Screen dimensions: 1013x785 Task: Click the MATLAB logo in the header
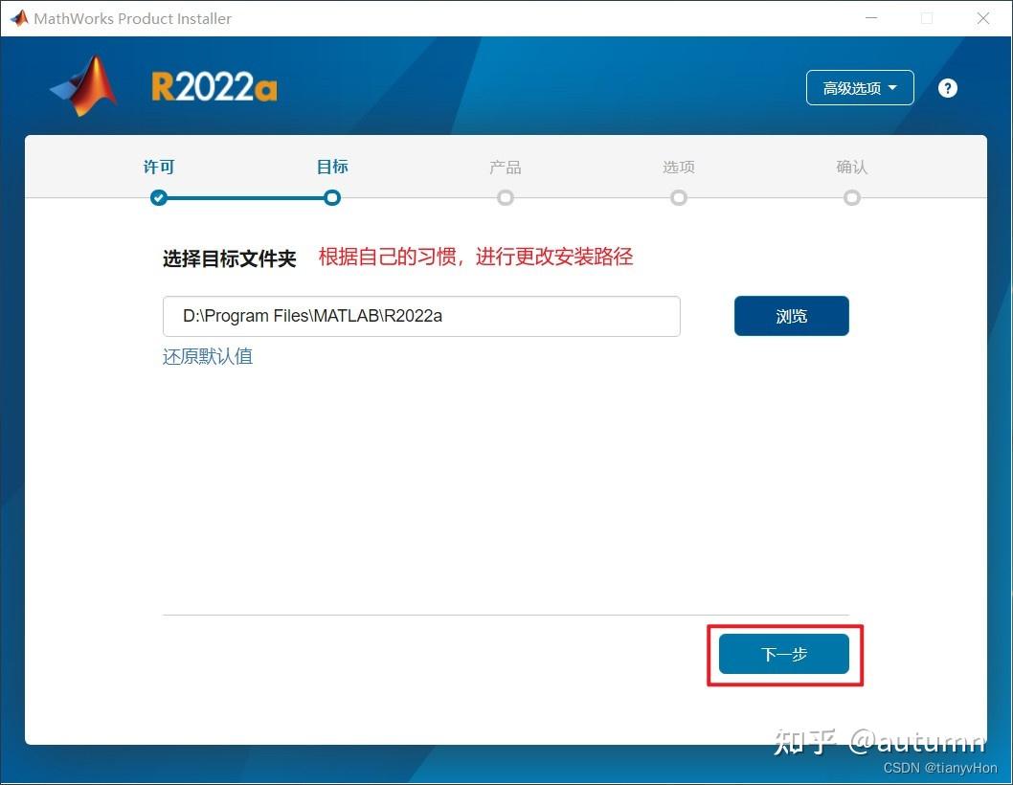coord(82,84)
